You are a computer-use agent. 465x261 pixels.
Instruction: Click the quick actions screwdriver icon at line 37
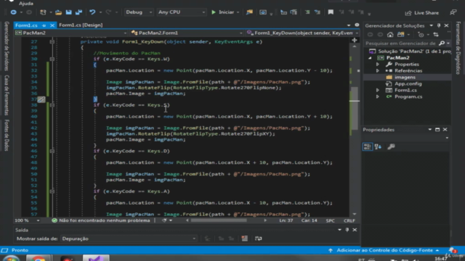[x=41, y=99]
